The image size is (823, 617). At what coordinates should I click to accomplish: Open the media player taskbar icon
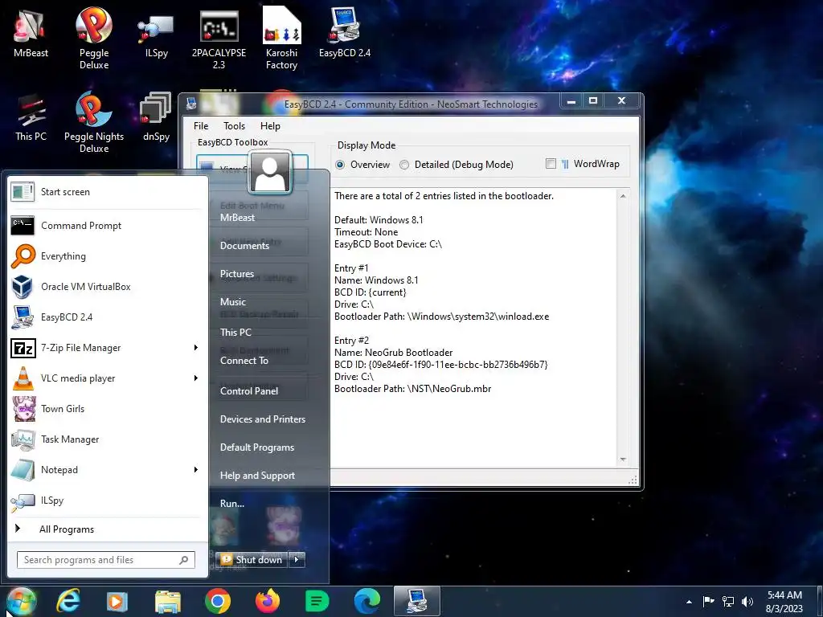click(117, 601)
